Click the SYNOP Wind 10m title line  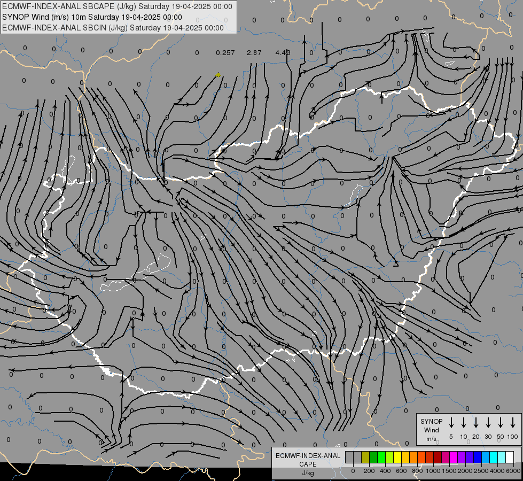point(92,17)
